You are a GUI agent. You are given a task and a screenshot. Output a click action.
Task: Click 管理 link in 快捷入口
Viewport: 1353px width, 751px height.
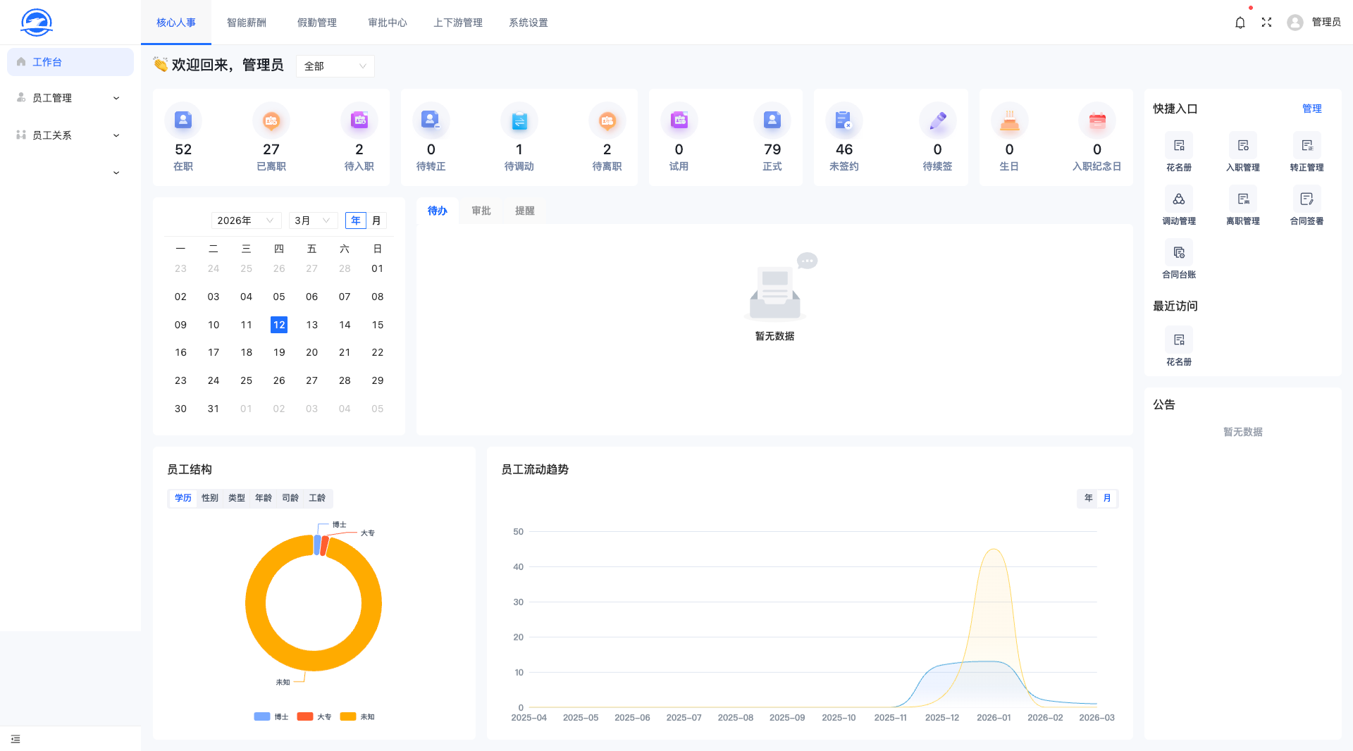pyautogui.click(x=1312, y=108)
